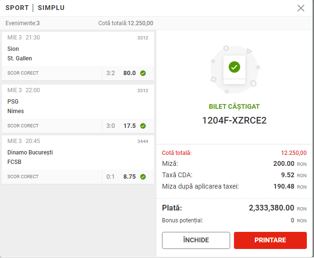Click the red Cotă totală value
314x258 pixels.
click(x=294, y=153)
